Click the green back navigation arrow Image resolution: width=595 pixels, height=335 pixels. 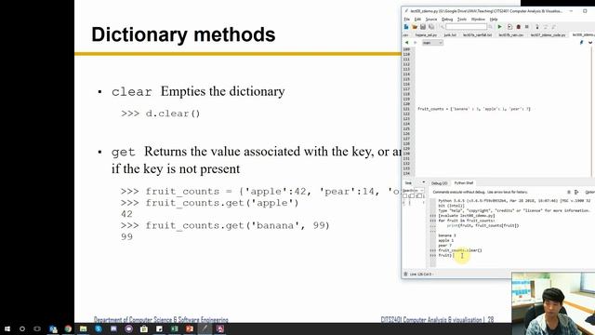(407, 43)
